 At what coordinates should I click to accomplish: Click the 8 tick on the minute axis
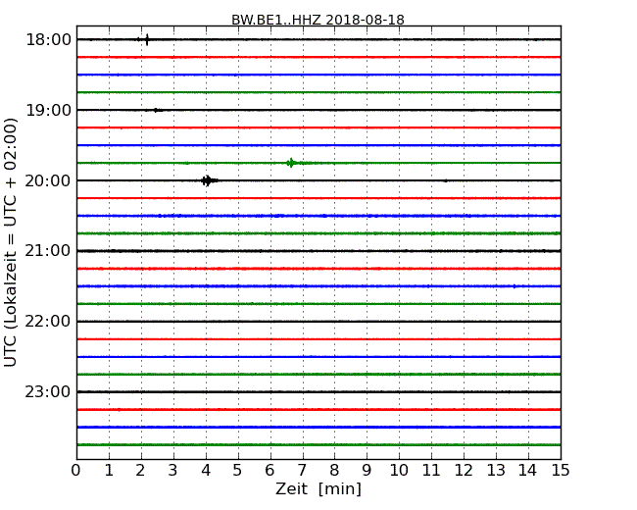tap(334, 471)
